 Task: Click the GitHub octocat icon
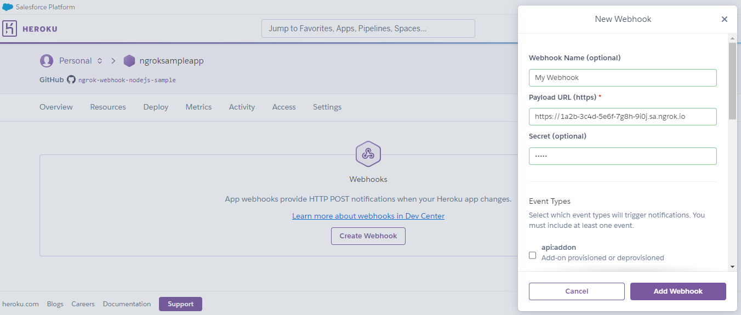tap(71, 79)
